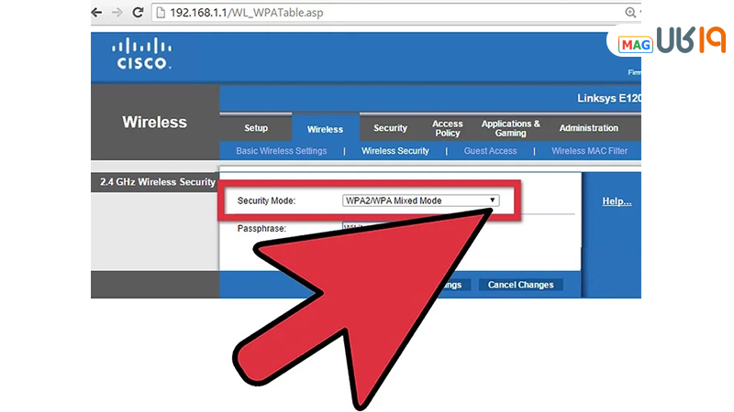Viewport: 734px width, 412px height.
Task: Select the Applications & Gaming tab
Action: (510, 128)
